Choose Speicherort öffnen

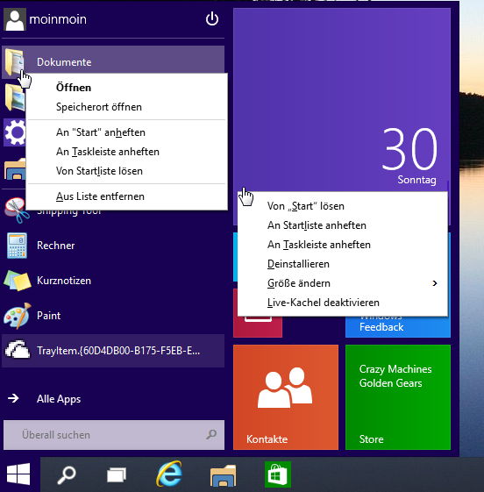point(127,107)
